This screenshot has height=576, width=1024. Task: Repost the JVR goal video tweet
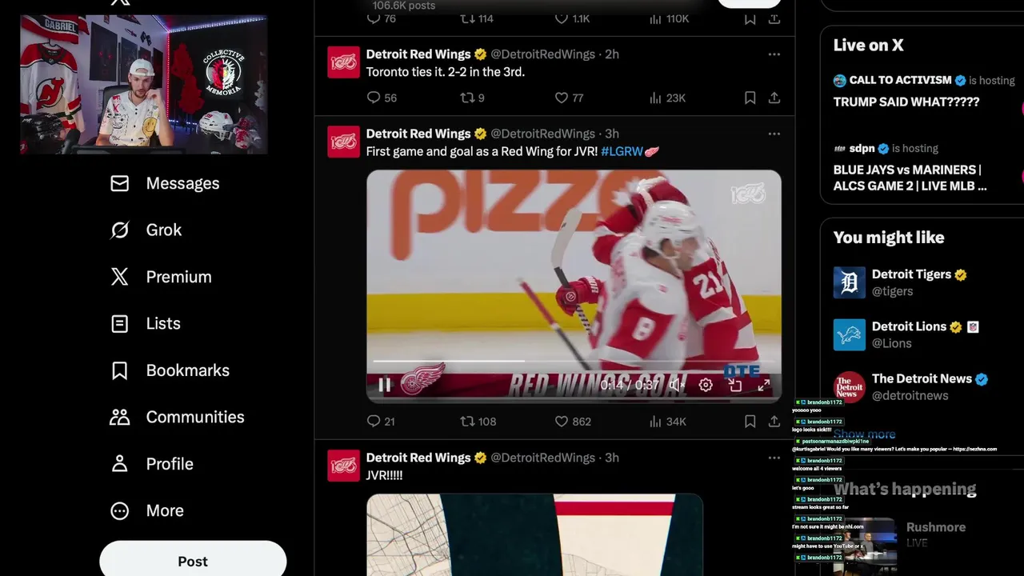pos(478,421)
